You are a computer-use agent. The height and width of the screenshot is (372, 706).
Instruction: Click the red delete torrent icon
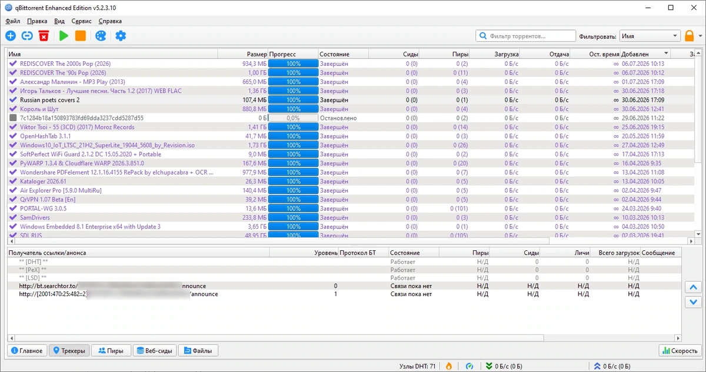coord(44,36)
